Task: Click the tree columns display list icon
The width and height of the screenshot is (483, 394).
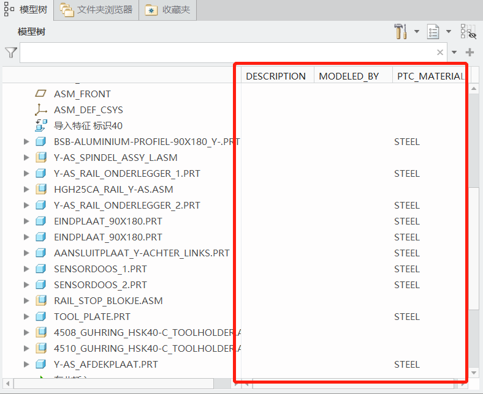Action: click(x=433, y=31)
